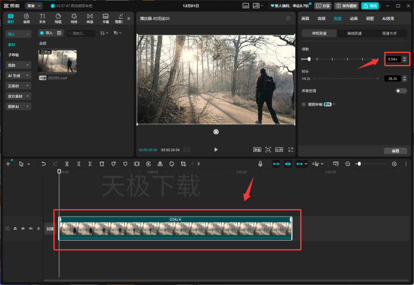Image resolution: width=414 pixels, height=285 pixels.
Task: Open the 音频 (Audio) media panel
Action: pos(26,17)
